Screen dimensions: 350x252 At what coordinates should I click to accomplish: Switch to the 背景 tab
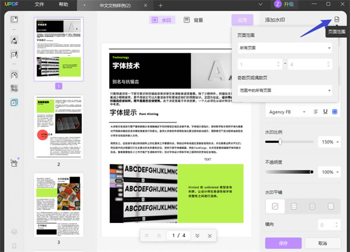(x=195, y=20)
